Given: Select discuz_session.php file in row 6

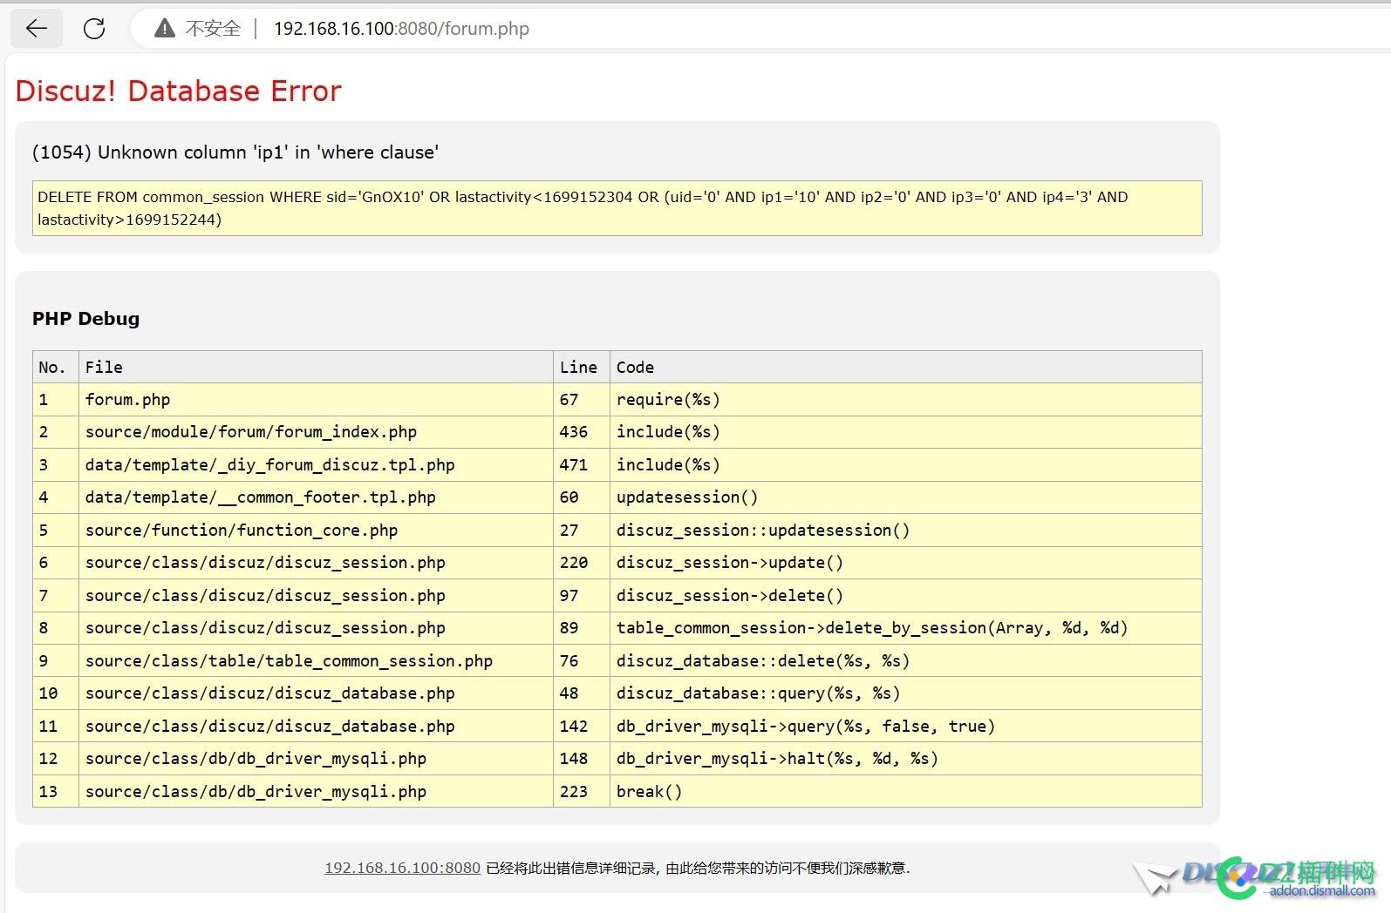Looking at the screenshot, I should pyautogui.click(x=316, y=563).
